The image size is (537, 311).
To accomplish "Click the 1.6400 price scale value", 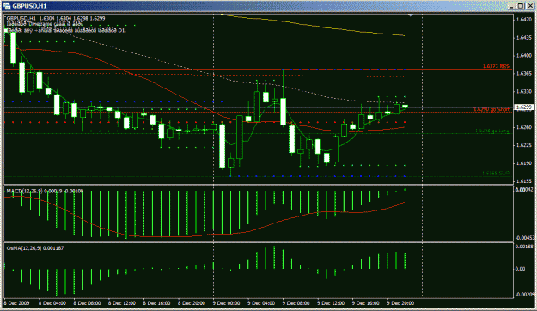I will point(524,56).
